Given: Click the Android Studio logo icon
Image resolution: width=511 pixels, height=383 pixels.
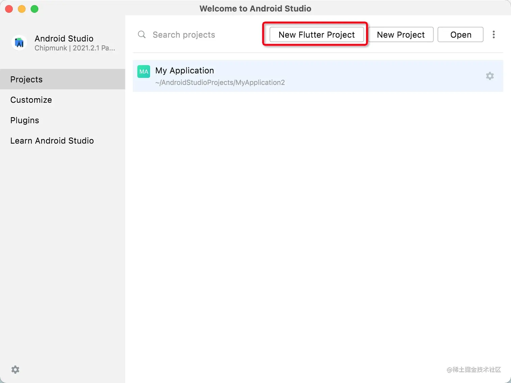Looking at the screenshot, I should [19, 43].
